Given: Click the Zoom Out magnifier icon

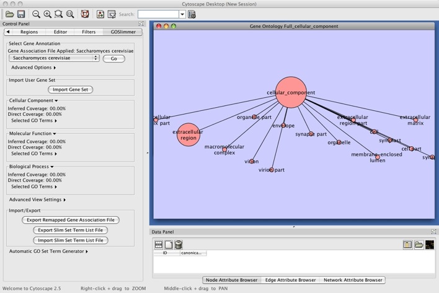Looking at the screenshot, I should pos(36,14).
